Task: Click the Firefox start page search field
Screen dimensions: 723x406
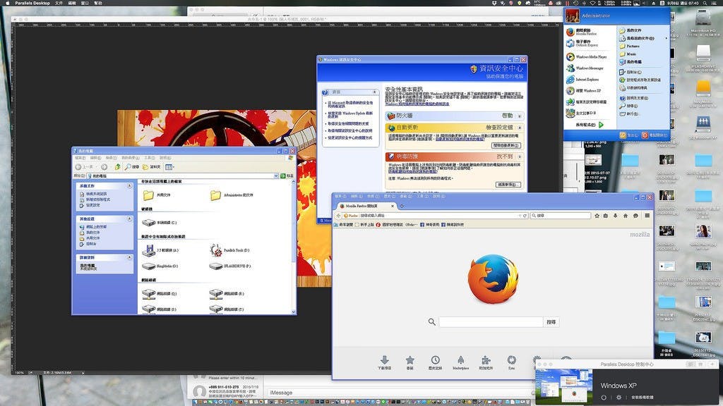Action: click(x=491, y=322)
